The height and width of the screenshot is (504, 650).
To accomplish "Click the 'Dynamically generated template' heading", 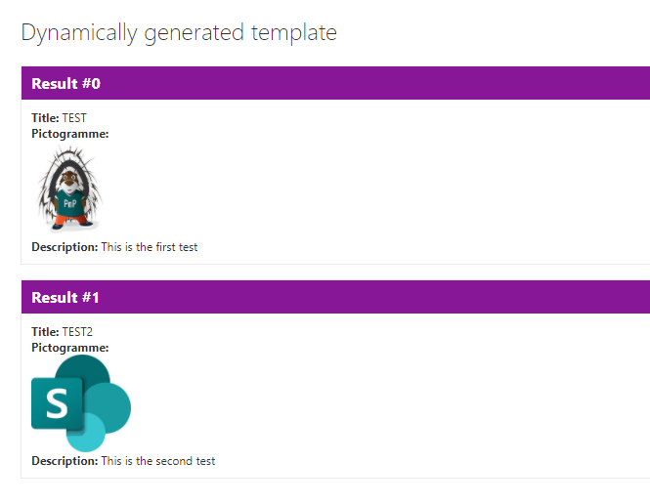I will click(179, 32).
